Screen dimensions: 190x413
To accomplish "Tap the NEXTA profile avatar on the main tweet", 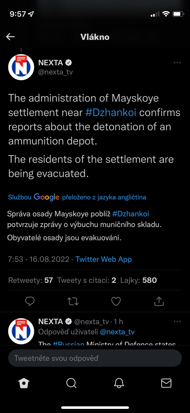I will pyautogui.click(x=21, y=67).
